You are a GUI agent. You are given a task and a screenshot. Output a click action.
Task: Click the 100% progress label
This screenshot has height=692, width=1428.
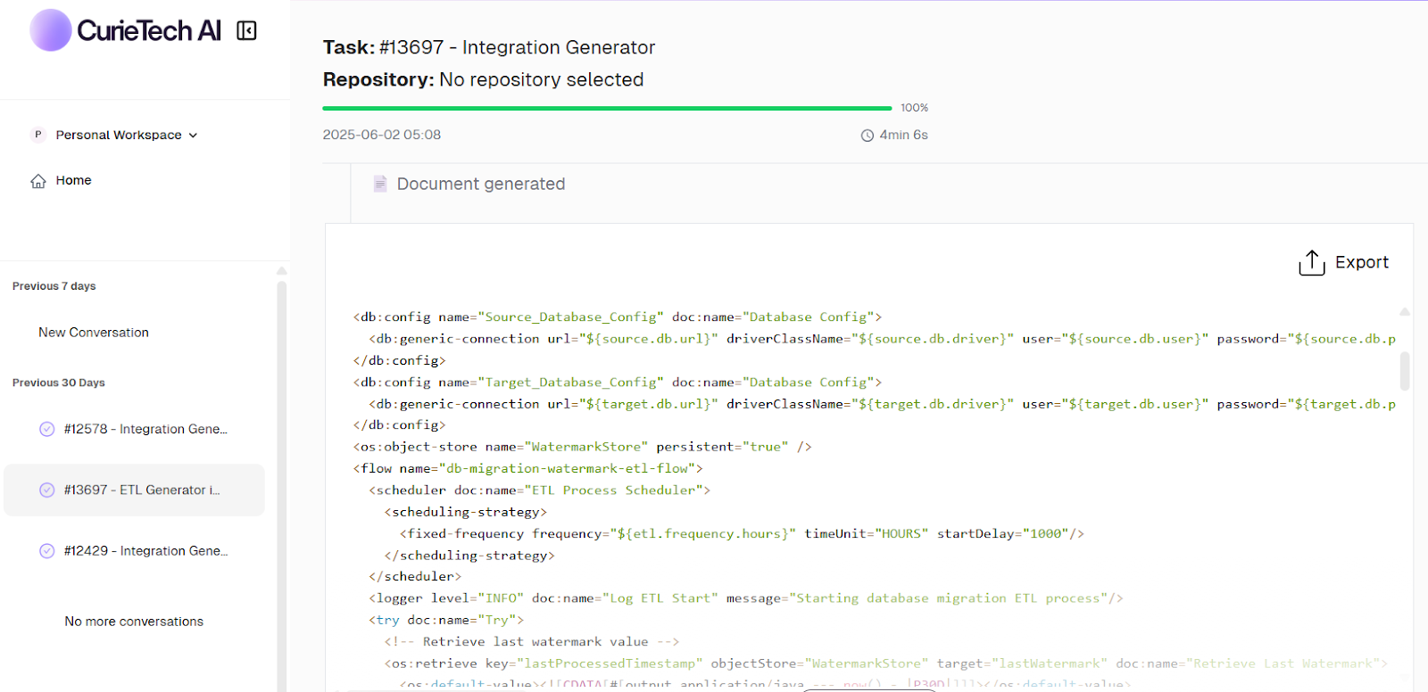pyautogui.click(x=914, y=108)
